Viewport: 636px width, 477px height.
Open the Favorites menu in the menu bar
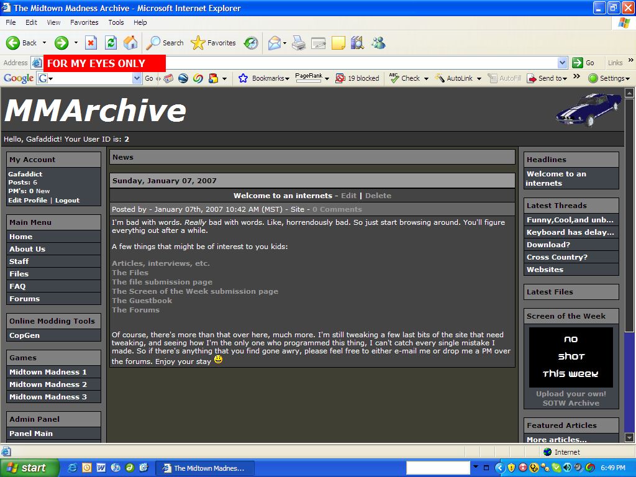click(84, 22)
